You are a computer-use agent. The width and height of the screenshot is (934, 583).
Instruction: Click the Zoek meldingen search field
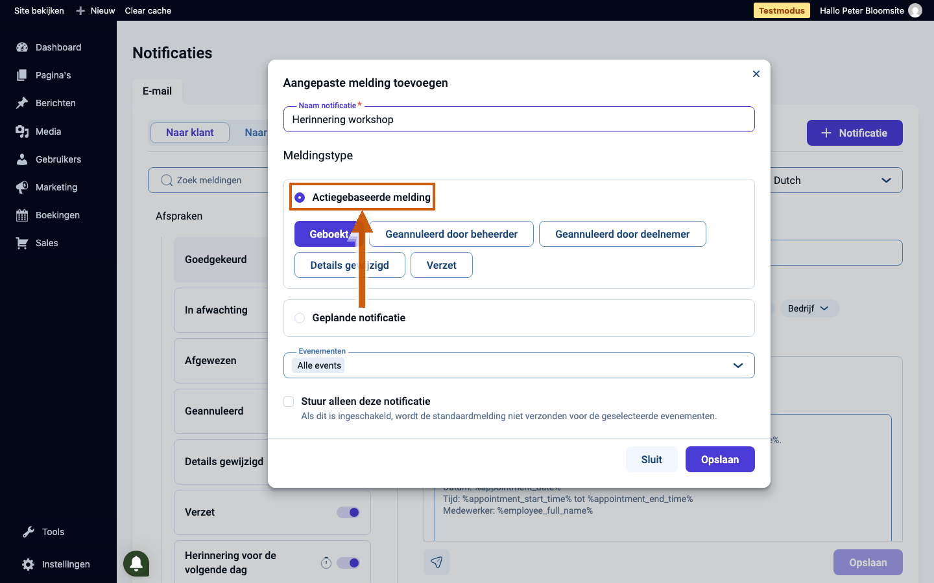point(208,180)
